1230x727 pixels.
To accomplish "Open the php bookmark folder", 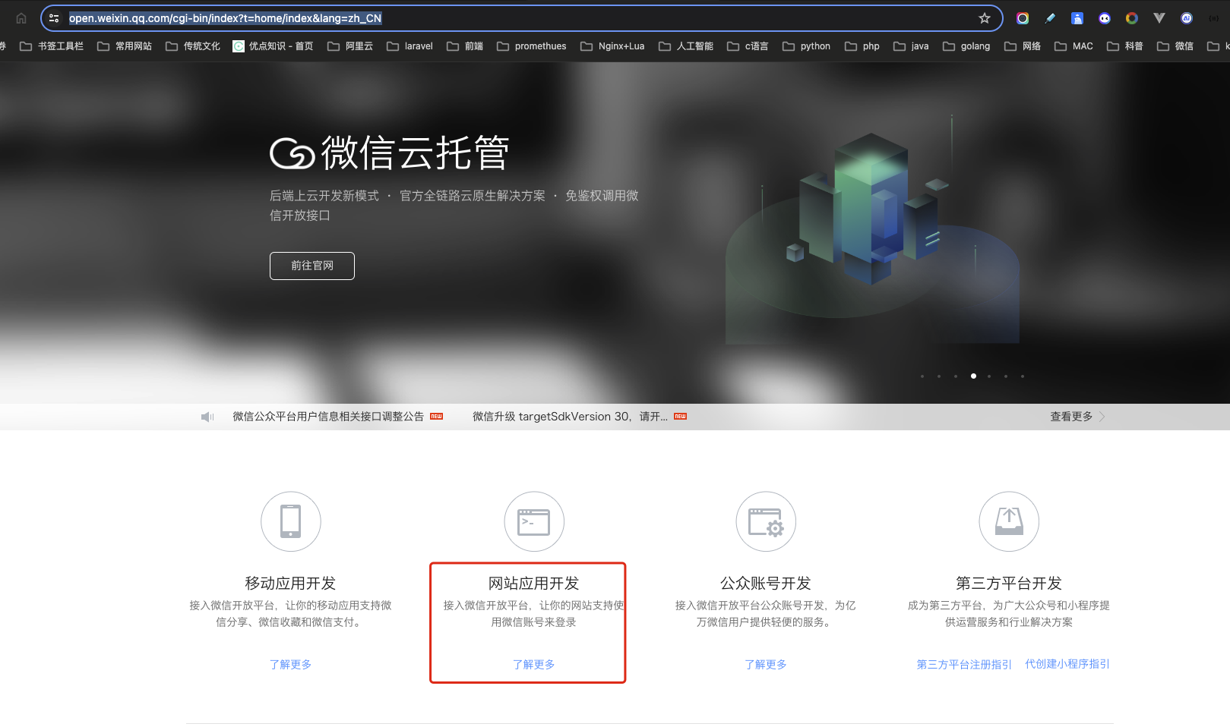I will click(862, 46).
